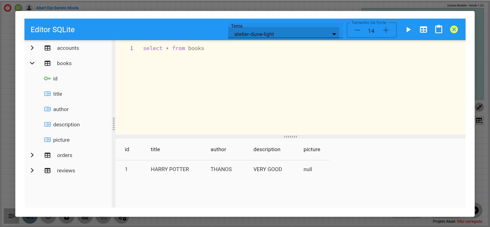Click the title column in books
This screenshot has width=490, height=227.
point(58,94)
